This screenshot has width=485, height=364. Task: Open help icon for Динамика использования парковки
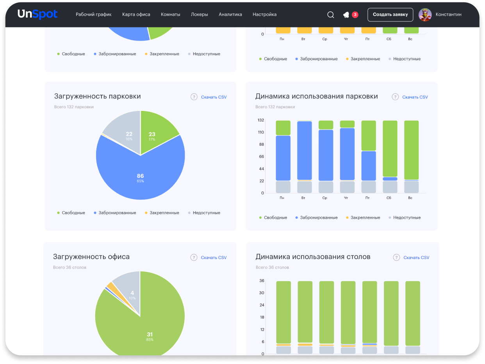tap(395, 97)
